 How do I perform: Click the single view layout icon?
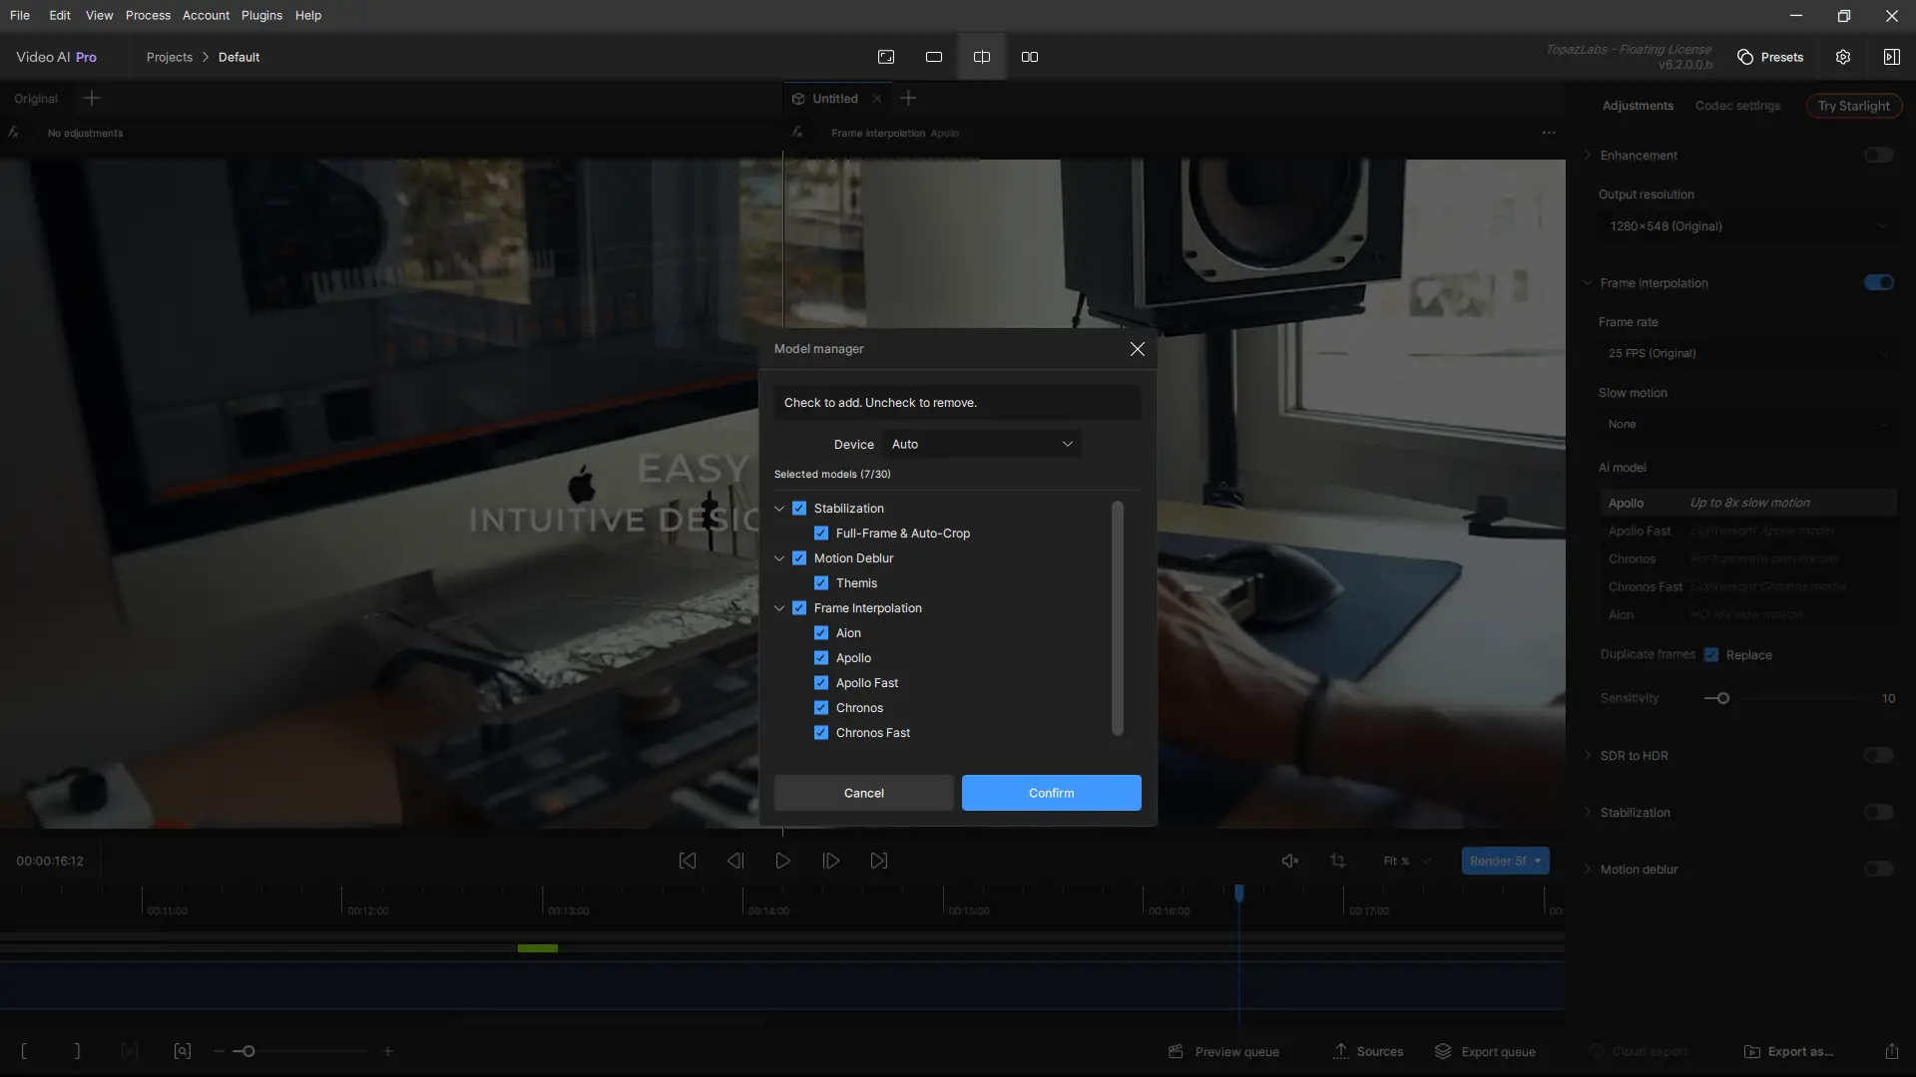(x=934, y=57)
